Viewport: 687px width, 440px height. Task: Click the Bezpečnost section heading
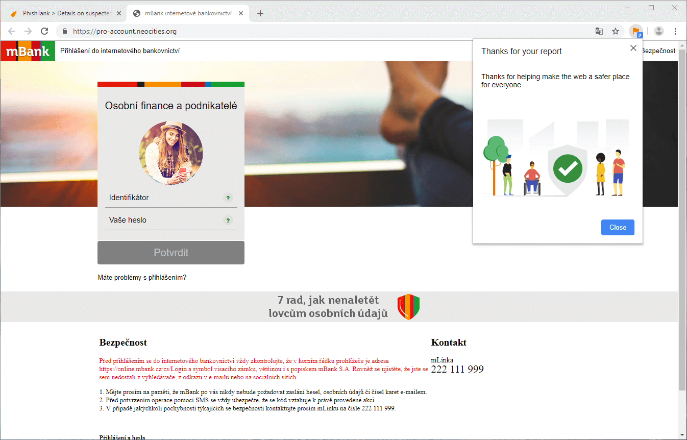tap(123, 343)
